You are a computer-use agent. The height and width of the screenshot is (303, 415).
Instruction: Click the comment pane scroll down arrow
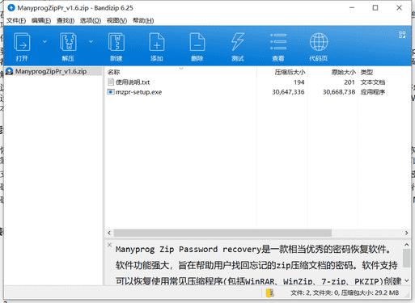pyautogui.click(x=406, y=281)
